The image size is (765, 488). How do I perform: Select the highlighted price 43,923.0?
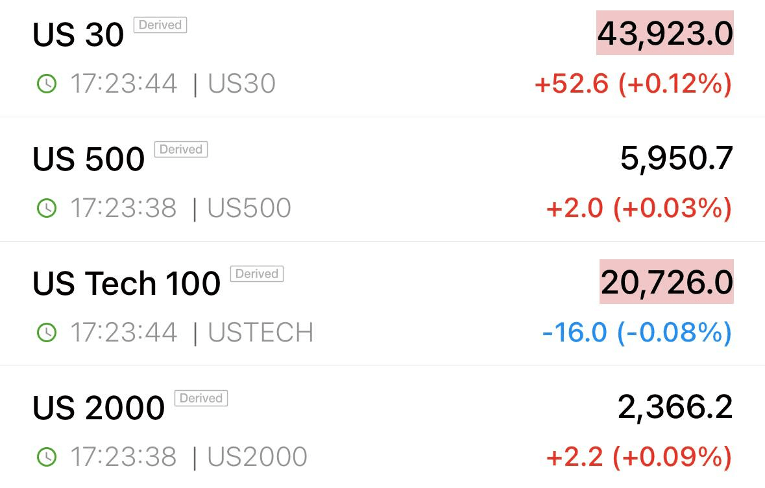tap(665, 33)
